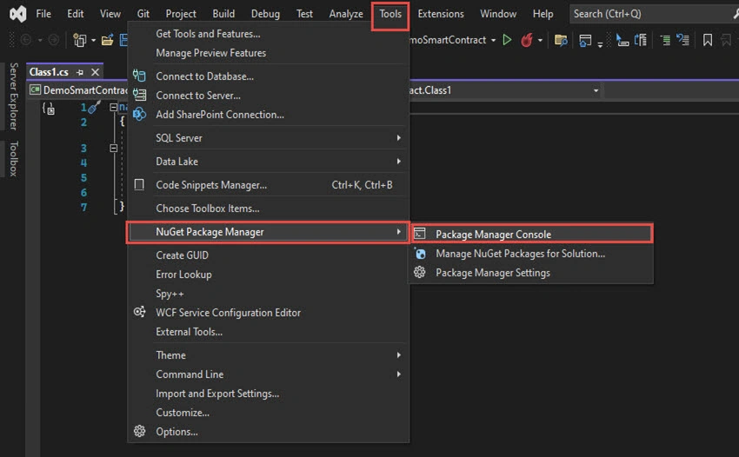Image resolution: width=739 pixels, height=457 pixels.
Task: Expand NuGet Package Manager submenu
Action: 268,232
